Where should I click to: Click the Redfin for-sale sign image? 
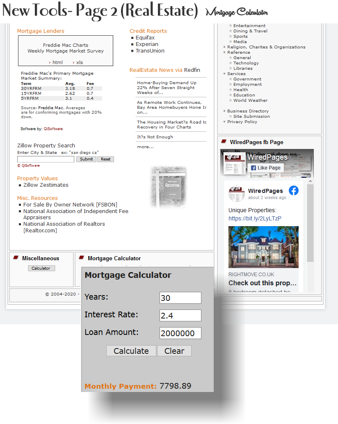coord(169,187)
